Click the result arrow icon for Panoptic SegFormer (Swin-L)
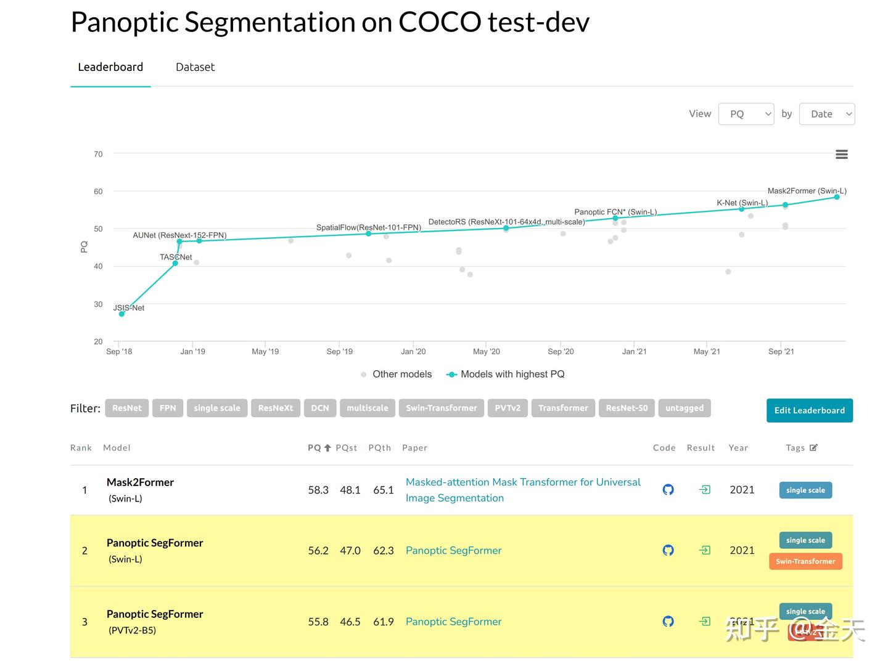The height and width of the screenshot is (666, 888). pos(704,550)
